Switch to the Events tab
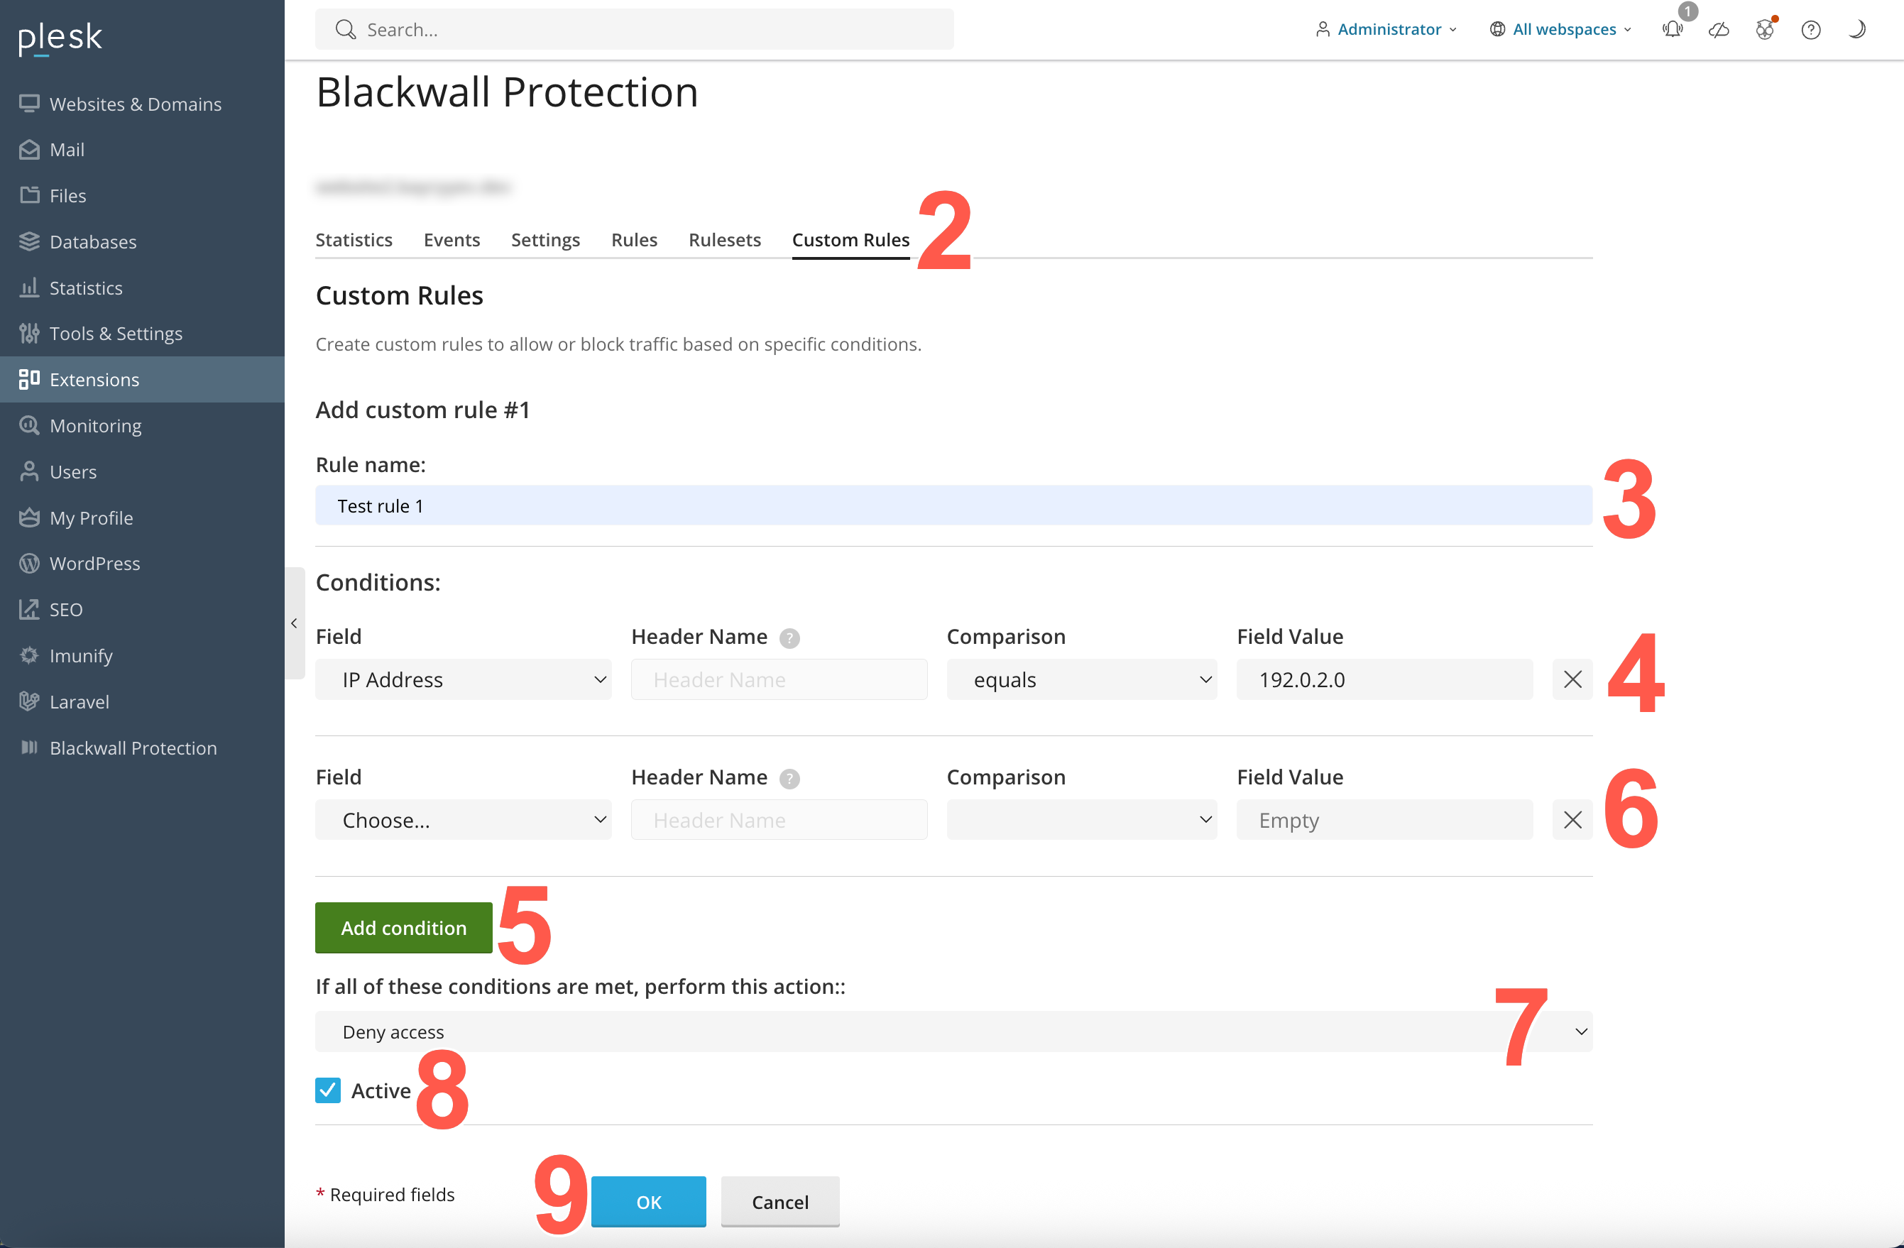 click(452, 240)
